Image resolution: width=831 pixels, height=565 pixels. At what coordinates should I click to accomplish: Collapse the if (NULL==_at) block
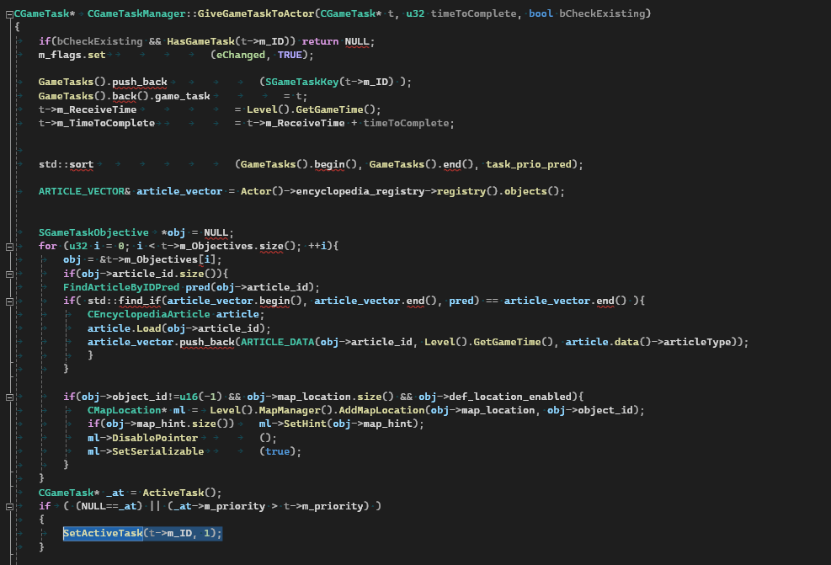(x=9, y=506)
